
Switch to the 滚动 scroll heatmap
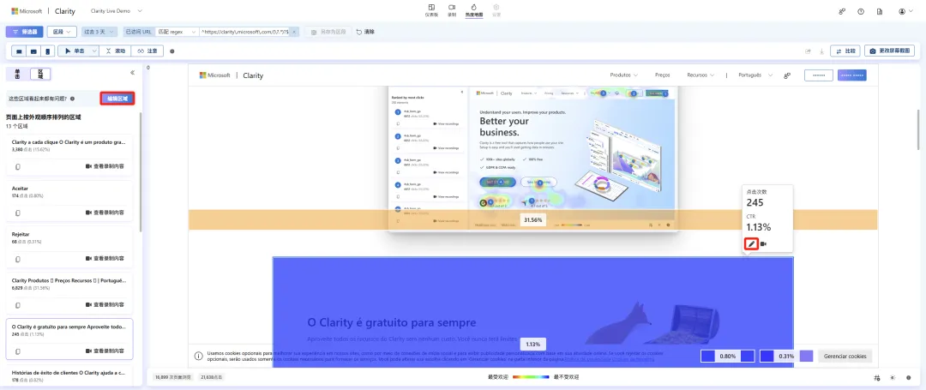click(115, 51)
